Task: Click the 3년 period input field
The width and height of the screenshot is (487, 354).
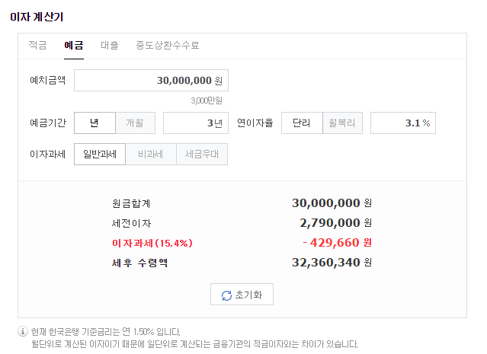Action: (x=196, y=123)
